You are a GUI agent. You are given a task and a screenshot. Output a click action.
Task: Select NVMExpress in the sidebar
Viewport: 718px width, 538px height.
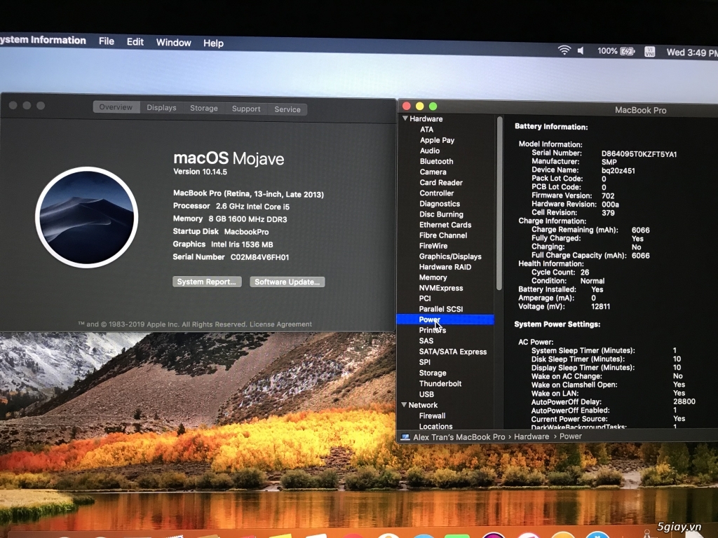[x=440, y=288]
